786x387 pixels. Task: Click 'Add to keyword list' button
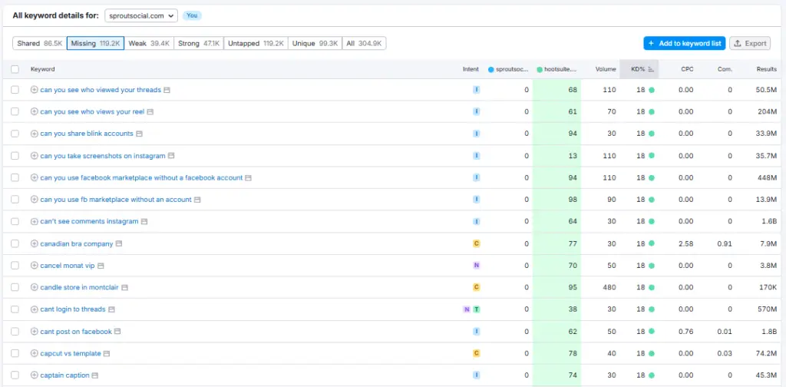[684, 44]
